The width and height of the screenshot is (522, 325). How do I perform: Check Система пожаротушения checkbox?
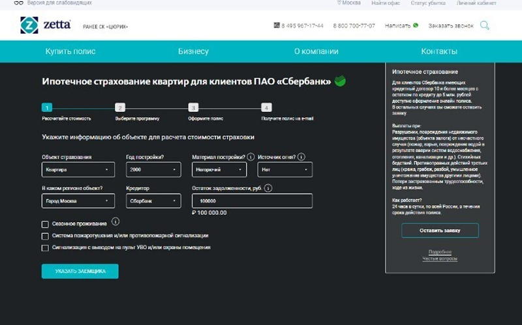(45, 236)
